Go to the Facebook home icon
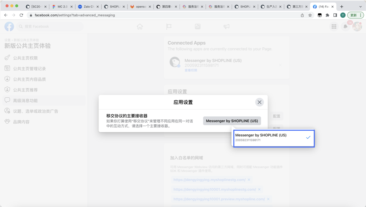366x207 pixels. 140,26
